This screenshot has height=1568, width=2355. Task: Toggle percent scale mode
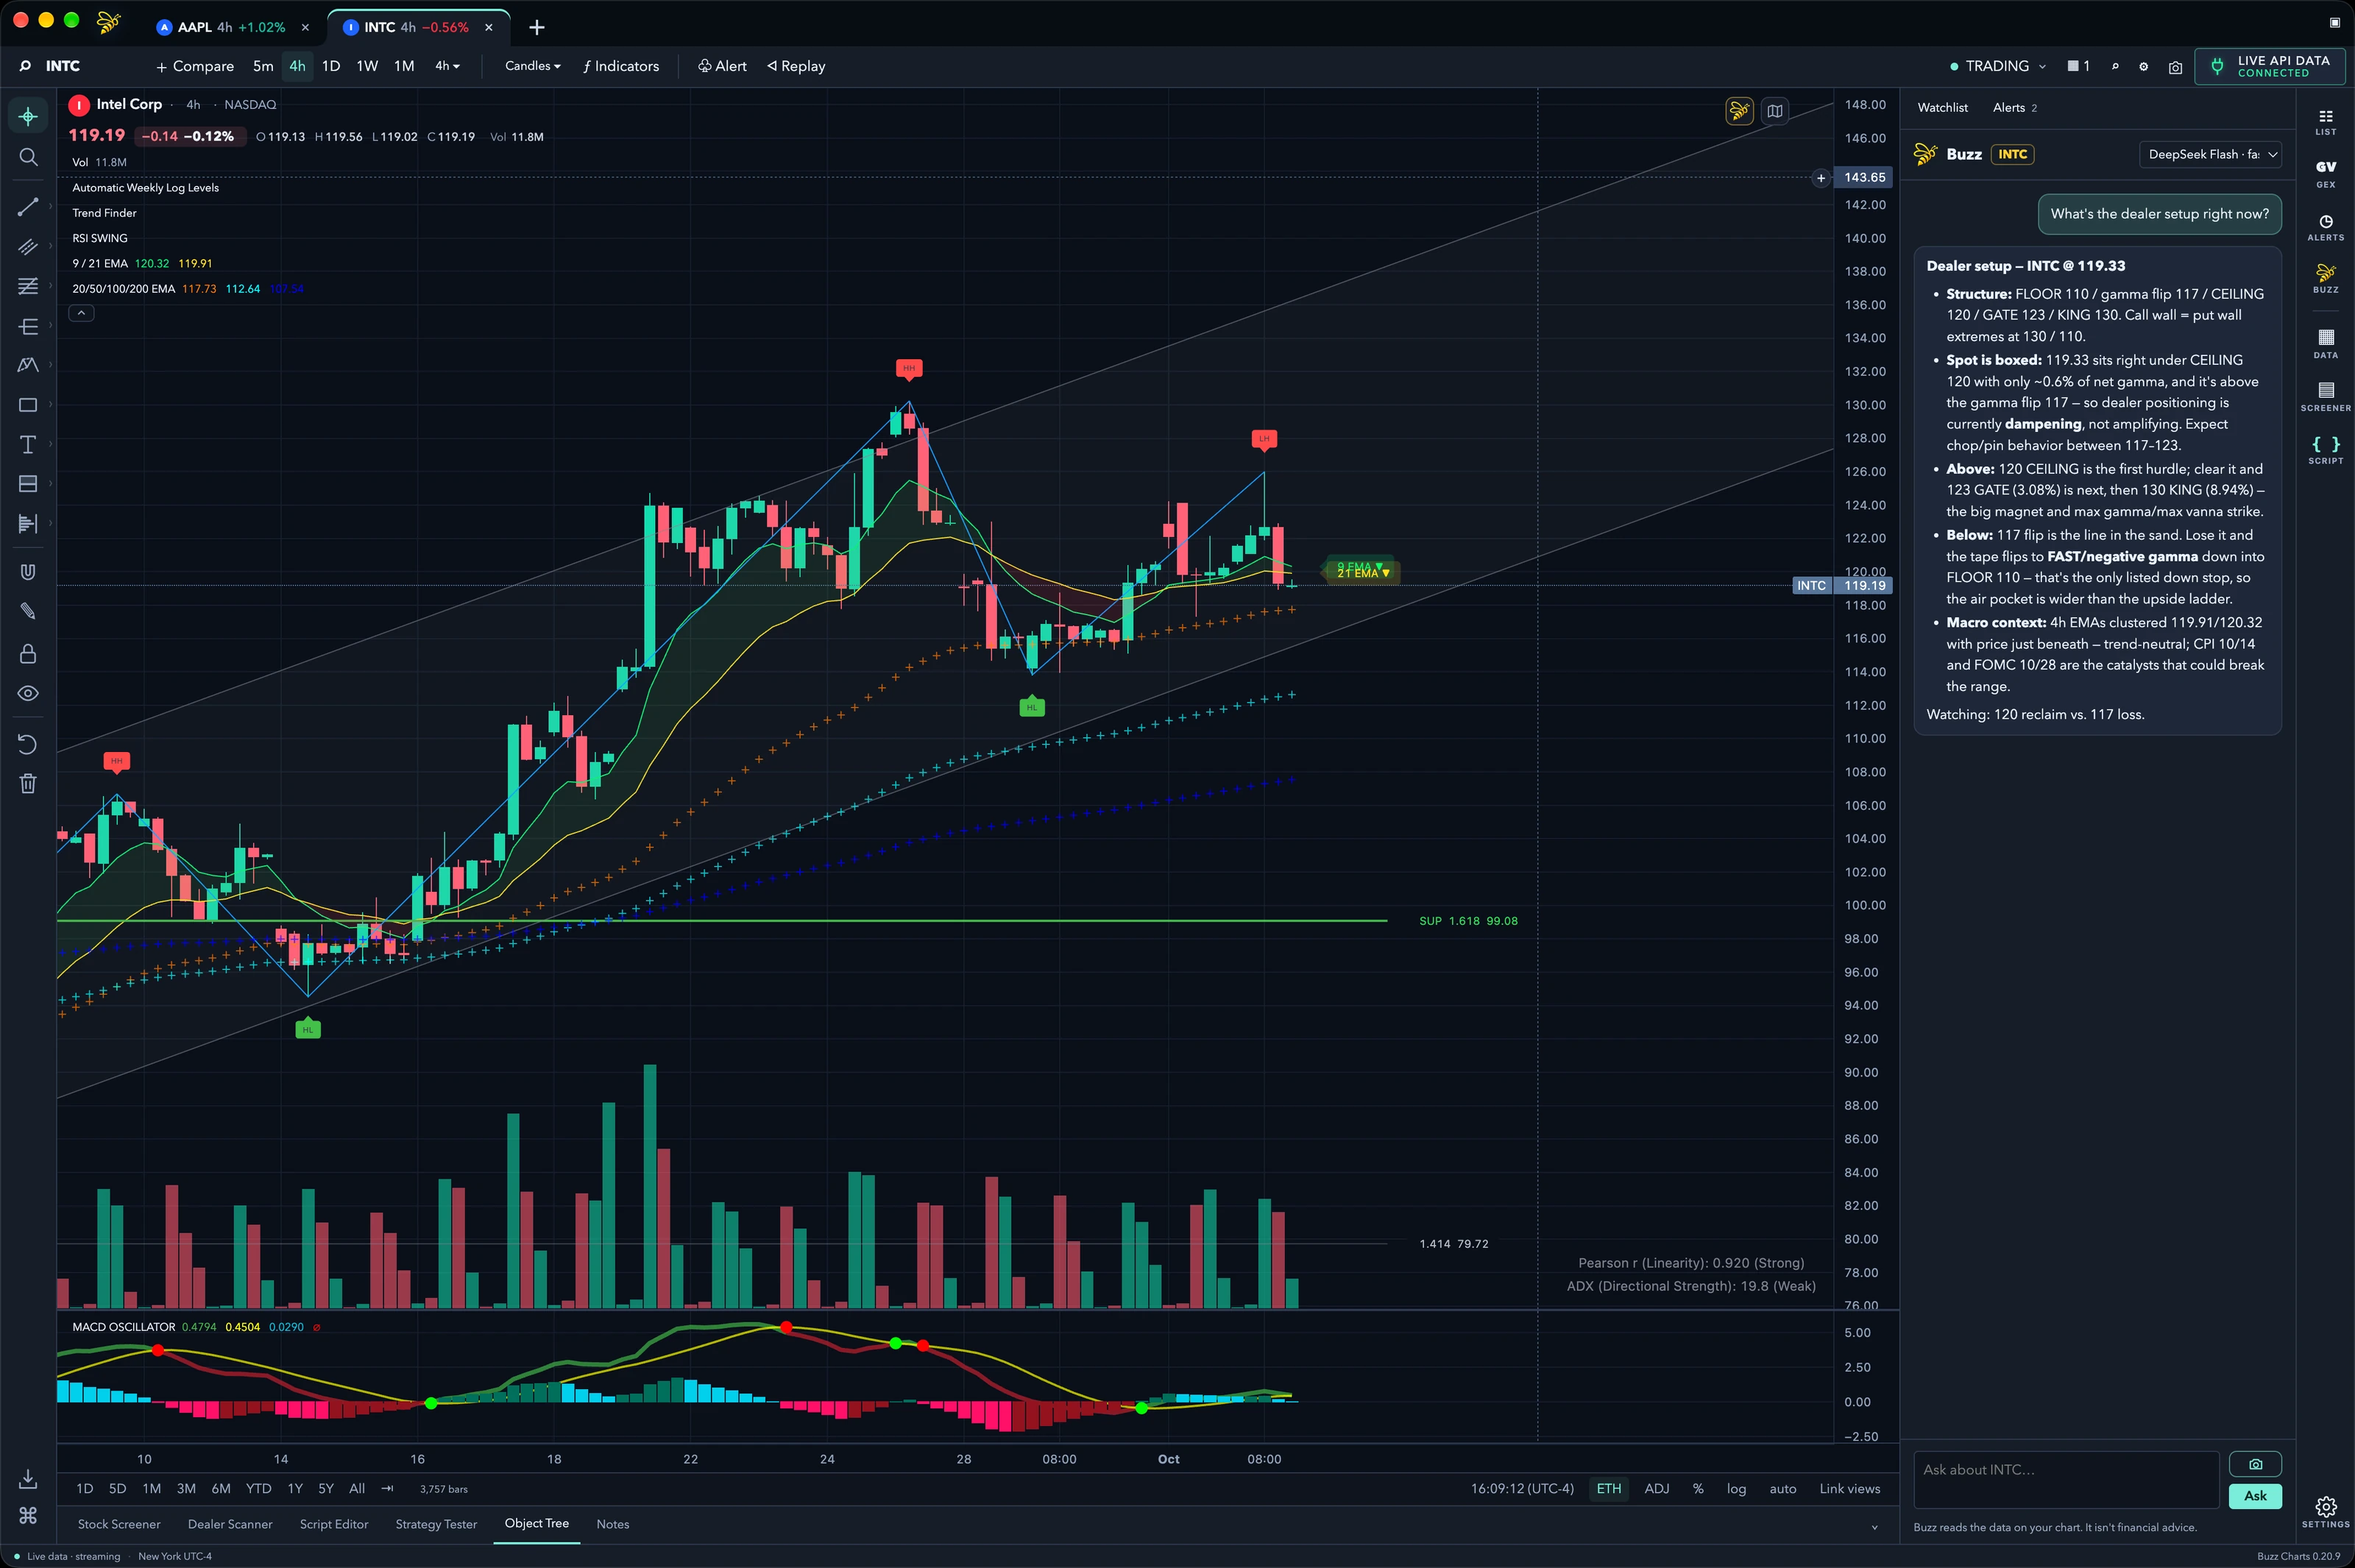coord(1698,1488)
